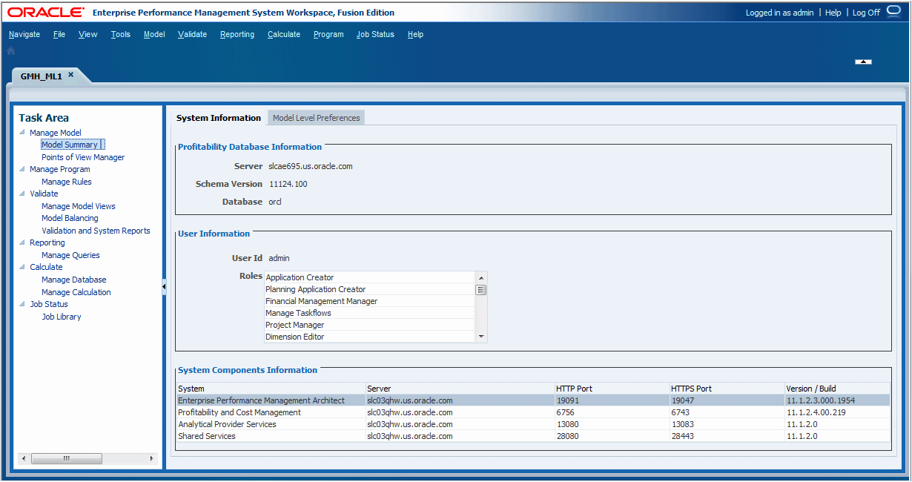Open Points of View Manager
This screenshot has height=482, width=912.
point(83,157)
